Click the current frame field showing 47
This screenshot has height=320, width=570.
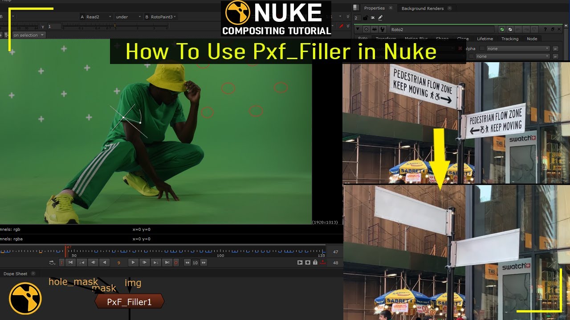point(336,252)
